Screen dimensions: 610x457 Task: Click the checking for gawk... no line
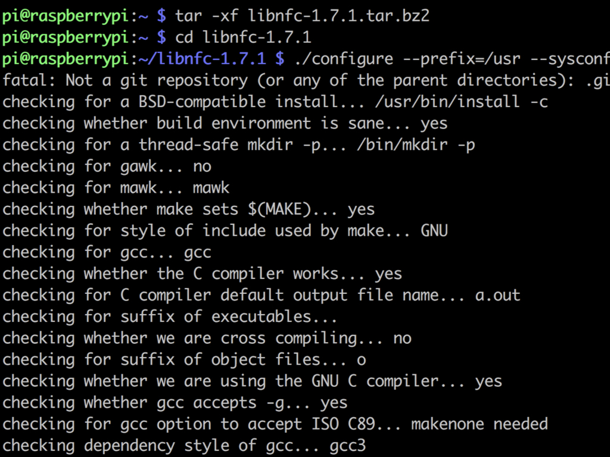107,167
